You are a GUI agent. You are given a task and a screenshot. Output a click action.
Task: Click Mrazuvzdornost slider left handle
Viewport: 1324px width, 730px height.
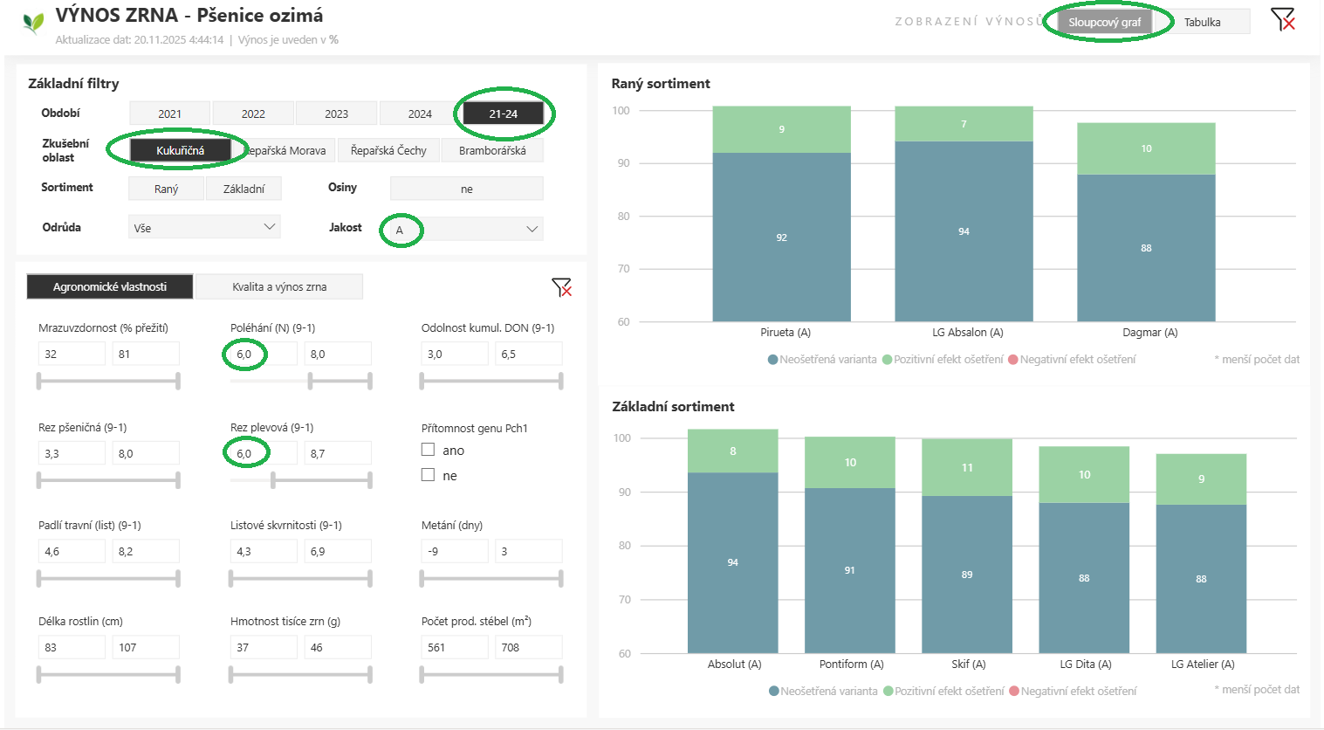39,381
